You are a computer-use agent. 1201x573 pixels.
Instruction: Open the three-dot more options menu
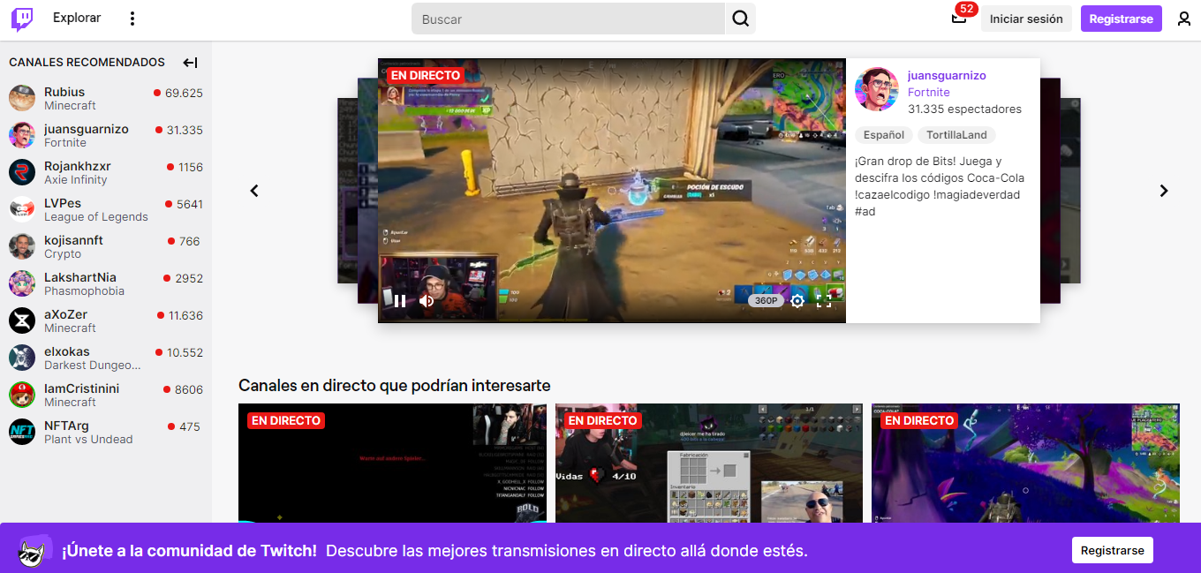132,19
